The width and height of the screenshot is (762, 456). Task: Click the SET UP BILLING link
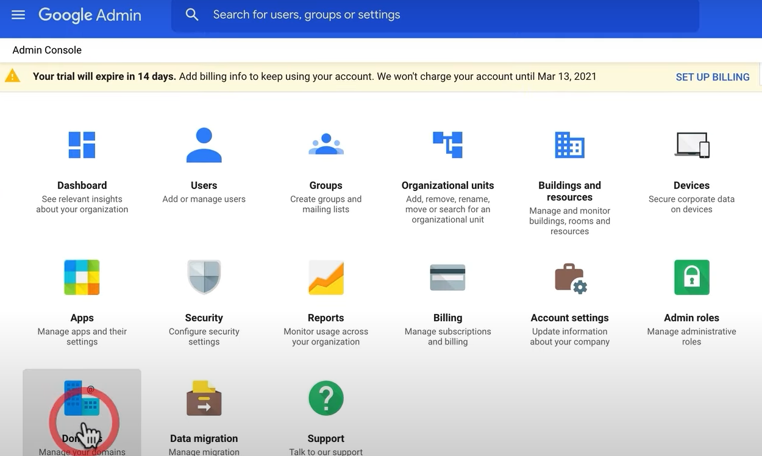[713, 77]
